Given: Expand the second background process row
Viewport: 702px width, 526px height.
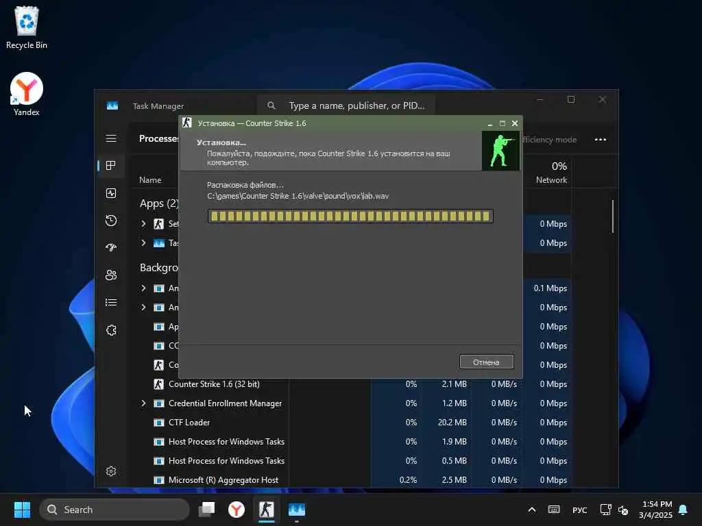Looking at the screenshot, I should [143, 308].
